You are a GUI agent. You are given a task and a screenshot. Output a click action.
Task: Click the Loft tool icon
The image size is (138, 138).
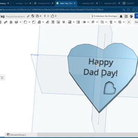(x=11, y=22)
